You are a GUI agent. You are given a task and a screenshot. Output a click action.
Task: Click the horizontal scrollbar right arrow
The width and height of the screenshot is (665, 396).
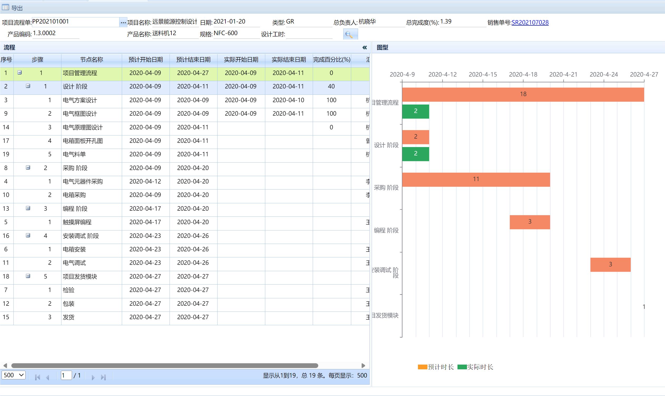[x=363, y=365]
